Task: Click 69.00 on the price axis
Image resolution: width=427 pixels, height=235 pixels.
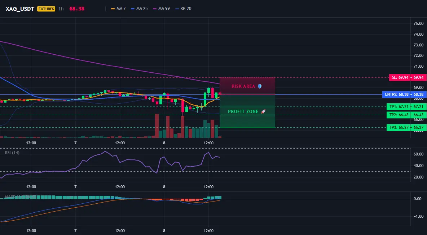Action: [x=418, y=87]
